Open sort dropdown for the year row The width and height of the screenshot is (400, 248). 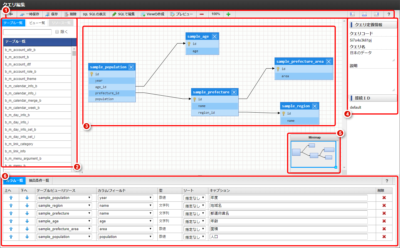pos(195,198)
